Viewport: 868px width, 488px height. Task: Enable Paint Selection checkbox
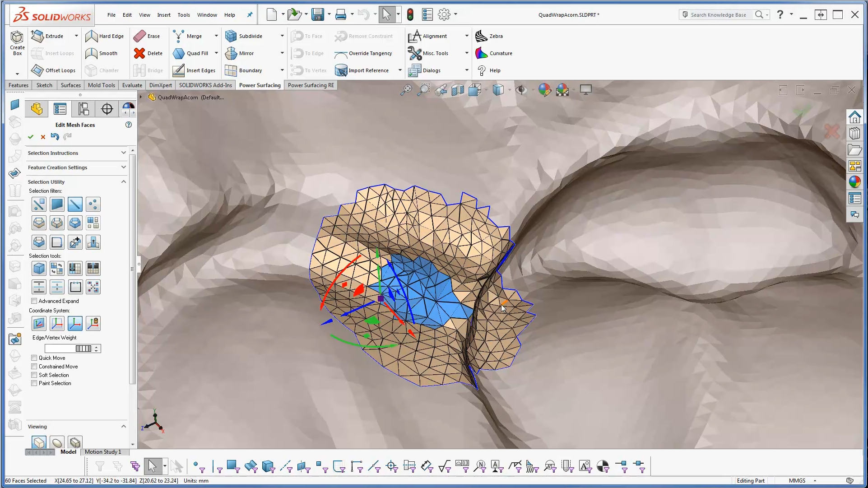click(34, 383)
